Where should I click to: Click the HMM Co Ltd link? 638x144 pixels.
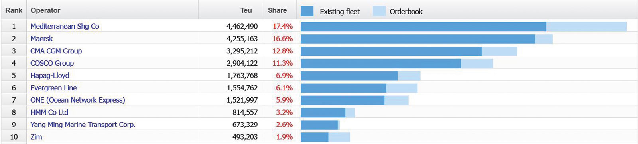pos(49,113)
